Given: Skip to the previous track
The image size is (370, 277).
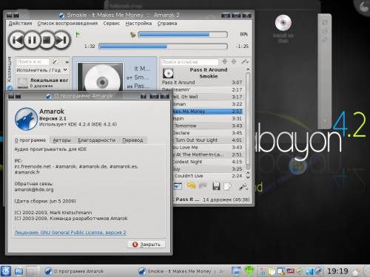Looking at the screenshot, I should tap(17, 40).
